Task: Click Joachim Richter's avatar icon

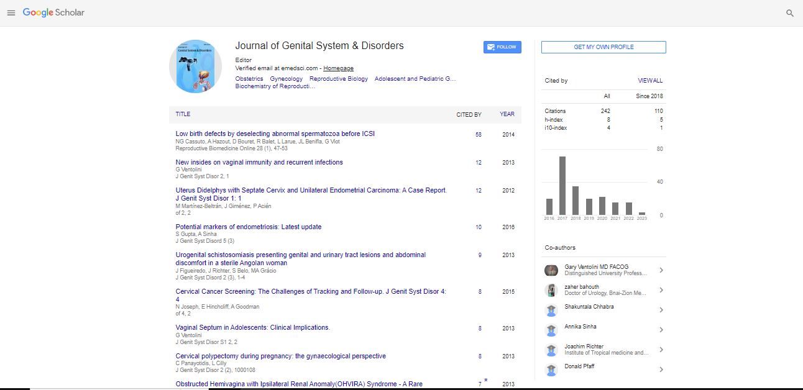Action: (551, 350)
